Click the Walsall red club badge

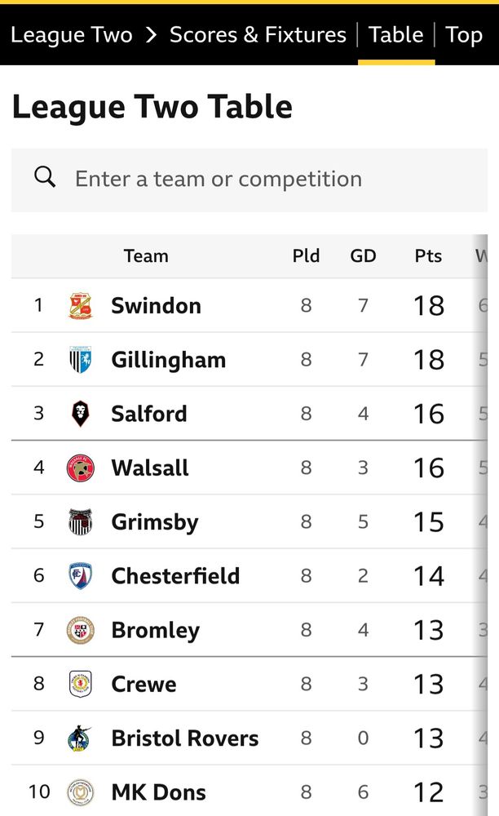tap(81, 468)
